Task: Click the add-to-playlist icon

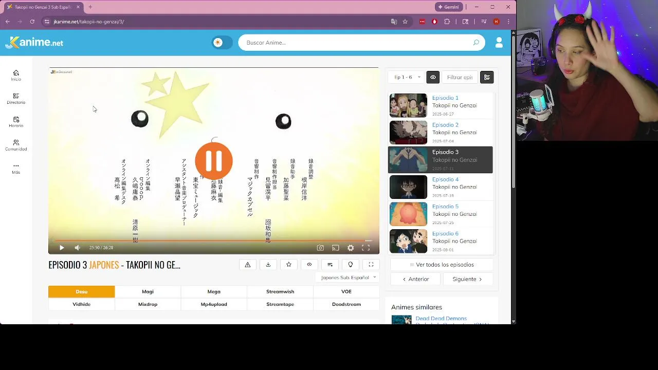Action: [330, 265]
